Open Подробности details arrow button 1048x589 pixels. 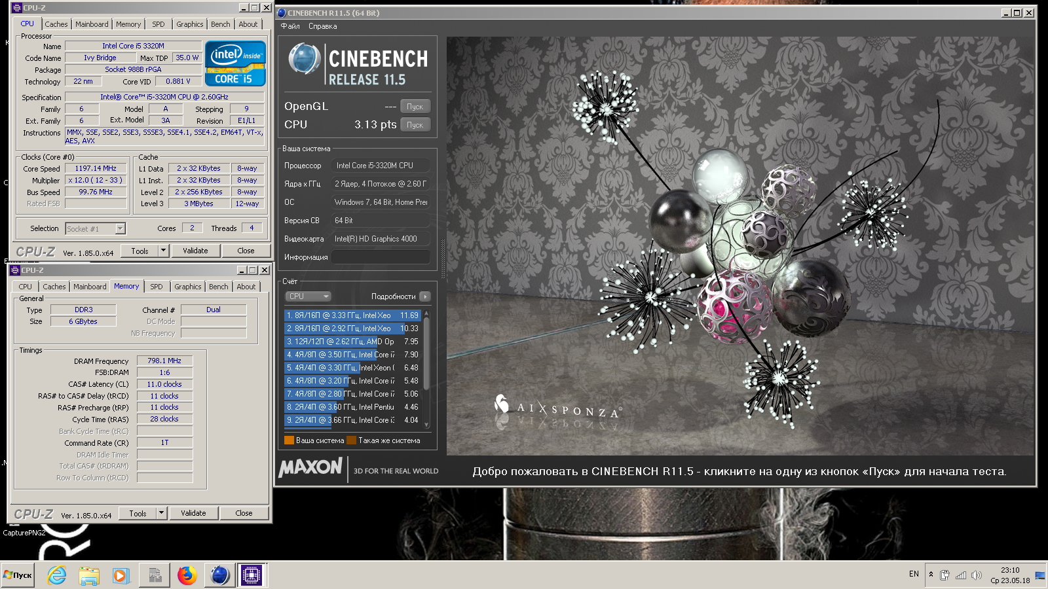424,296
